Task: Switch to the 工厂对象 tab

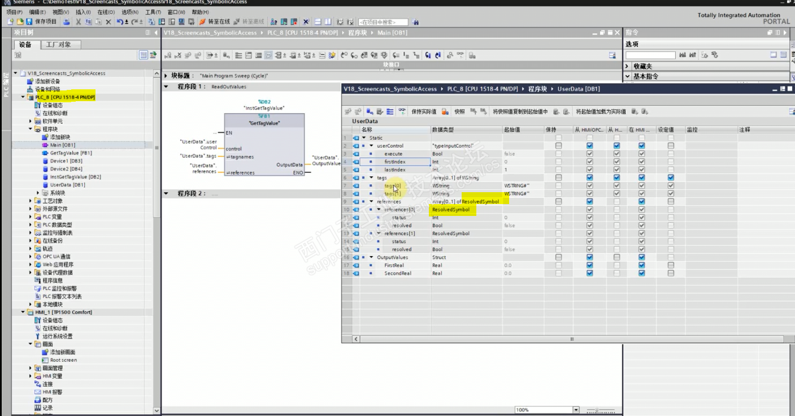Action: 58,44
